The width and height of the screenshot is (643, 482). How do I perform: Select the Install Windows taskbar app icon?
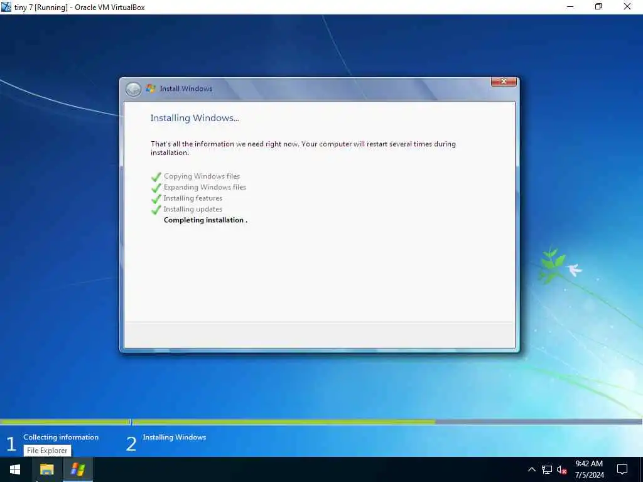coord(77,469)
